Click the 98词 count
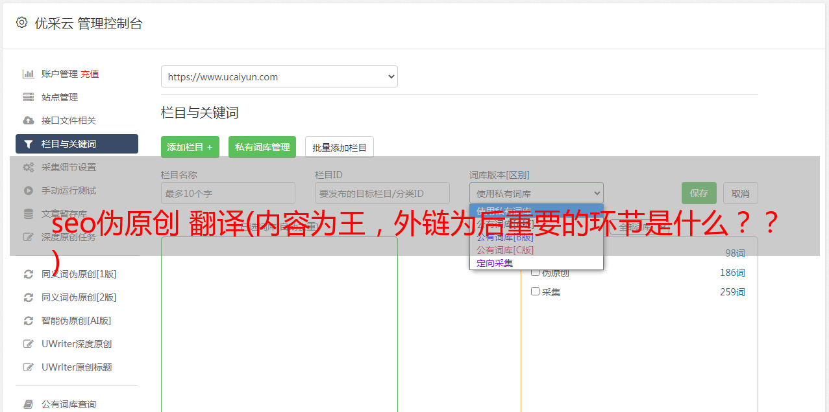This screenshot has height=412, width=829. (735, 253)
